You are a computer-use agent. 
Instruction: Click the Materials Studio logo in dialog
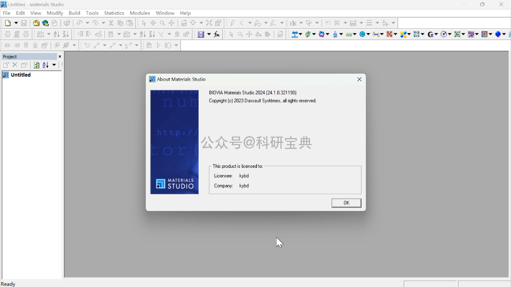coord(175,183)
